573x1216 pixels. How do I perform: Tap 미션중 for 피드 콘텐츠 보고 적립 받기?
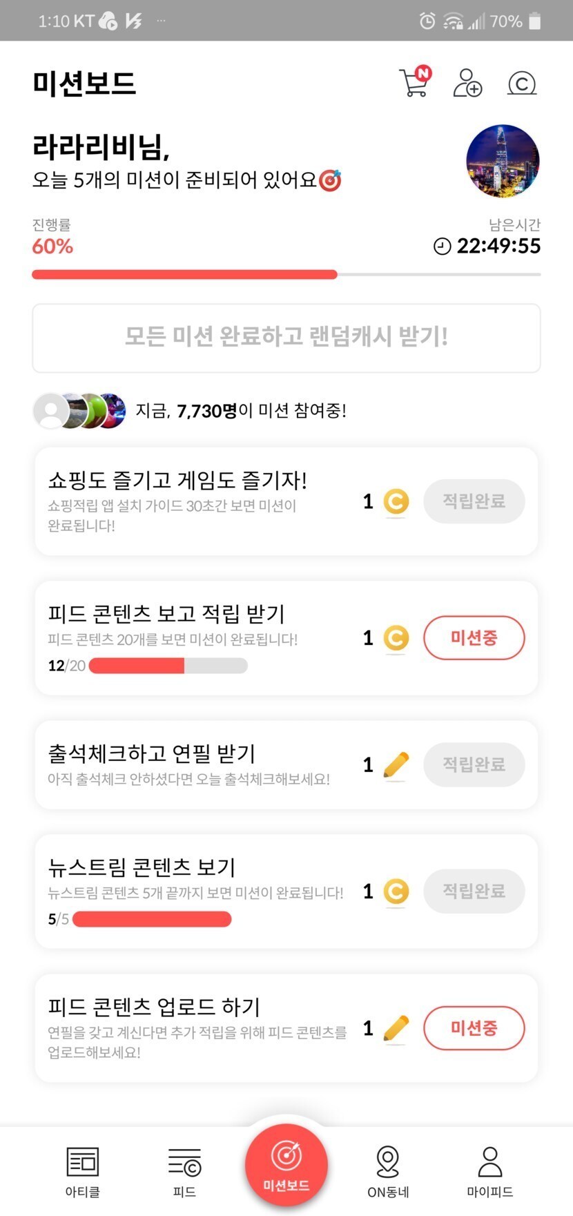click(x=474, y=637)
